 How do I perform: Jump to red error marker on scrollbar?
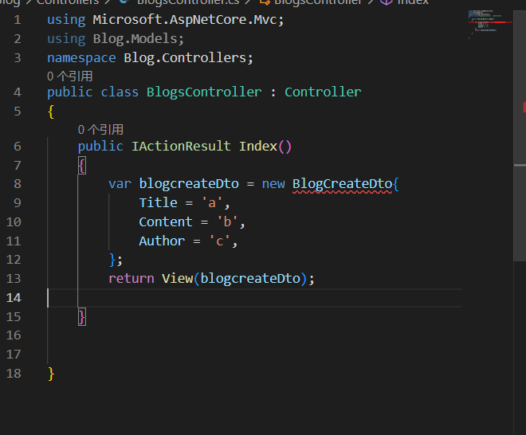click(x=524, y=107)
